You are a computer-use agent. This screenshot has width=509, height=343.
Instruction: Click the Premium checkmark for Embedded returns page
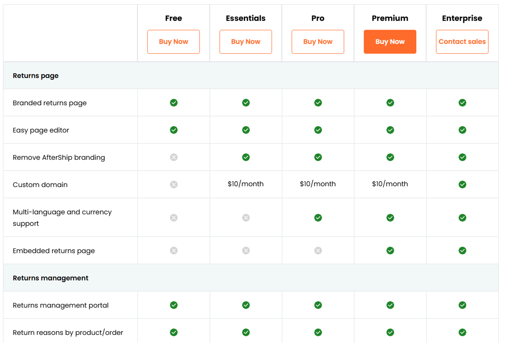pyautogui.click(x=390, y=251)
